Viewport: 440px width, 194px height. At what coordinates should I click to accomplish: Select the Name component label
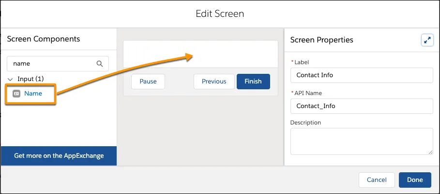click(x=33, y=94)
